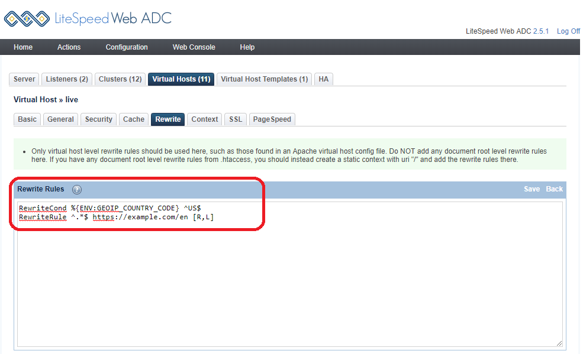Open the Virtual Host Templates (1) tab
Screen dimensions: 583x354
tap(265, 79)
